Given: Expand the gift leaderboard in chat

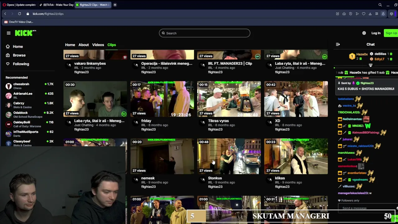Looking at the screenshot, I should (370, 65).
